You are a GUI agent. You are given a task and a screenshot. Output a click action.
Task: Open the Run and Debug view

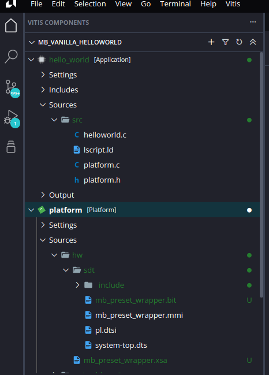[x=12, y=118]
